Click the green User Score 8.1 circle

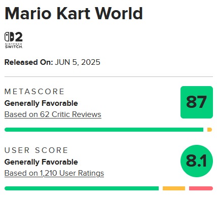pyautogui.click(x=197, y=161)
